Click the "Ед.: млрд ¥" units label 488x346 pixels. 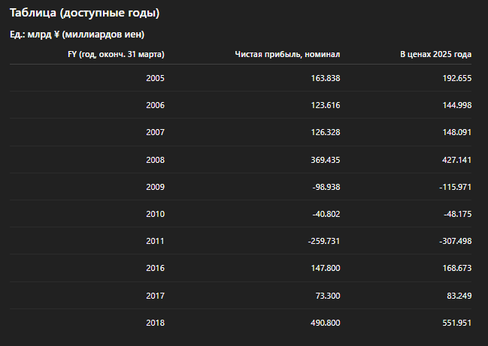pyautogui.click(x=77, y=35)
